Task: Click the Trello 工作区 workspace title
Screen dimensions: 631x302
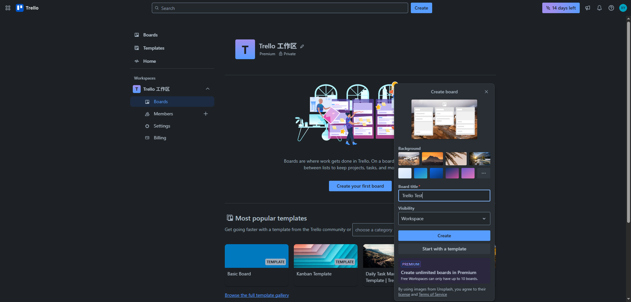Action: [x=278, y=46]
